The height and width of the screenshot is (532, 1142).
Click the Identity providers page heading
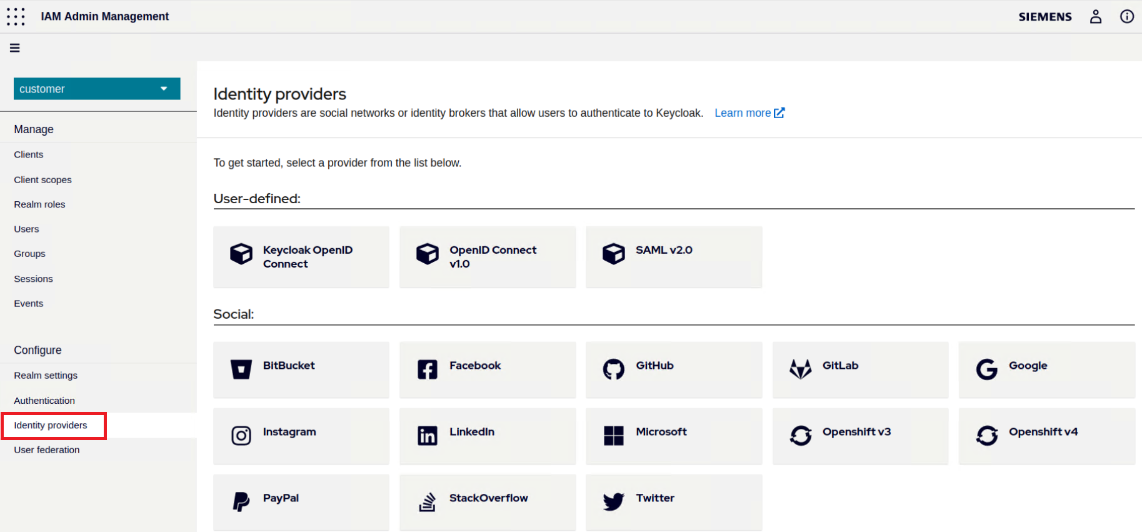[x=279, y=94]
